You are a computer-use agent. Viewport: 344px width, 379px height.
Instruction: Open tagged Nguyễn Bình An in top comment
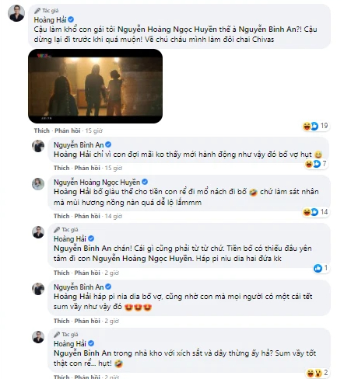(267, 30)
